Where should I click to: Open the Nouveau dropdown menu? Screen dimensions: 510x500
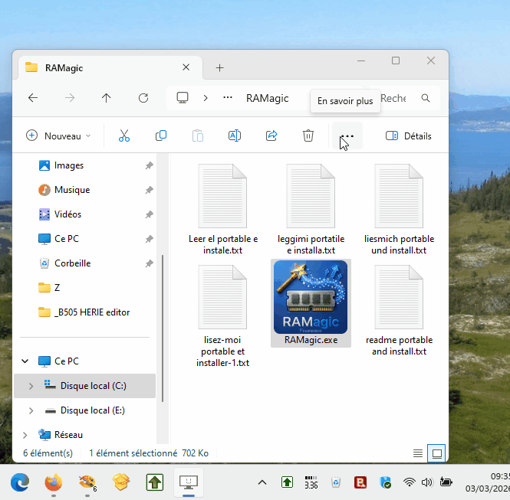point(58,136)
